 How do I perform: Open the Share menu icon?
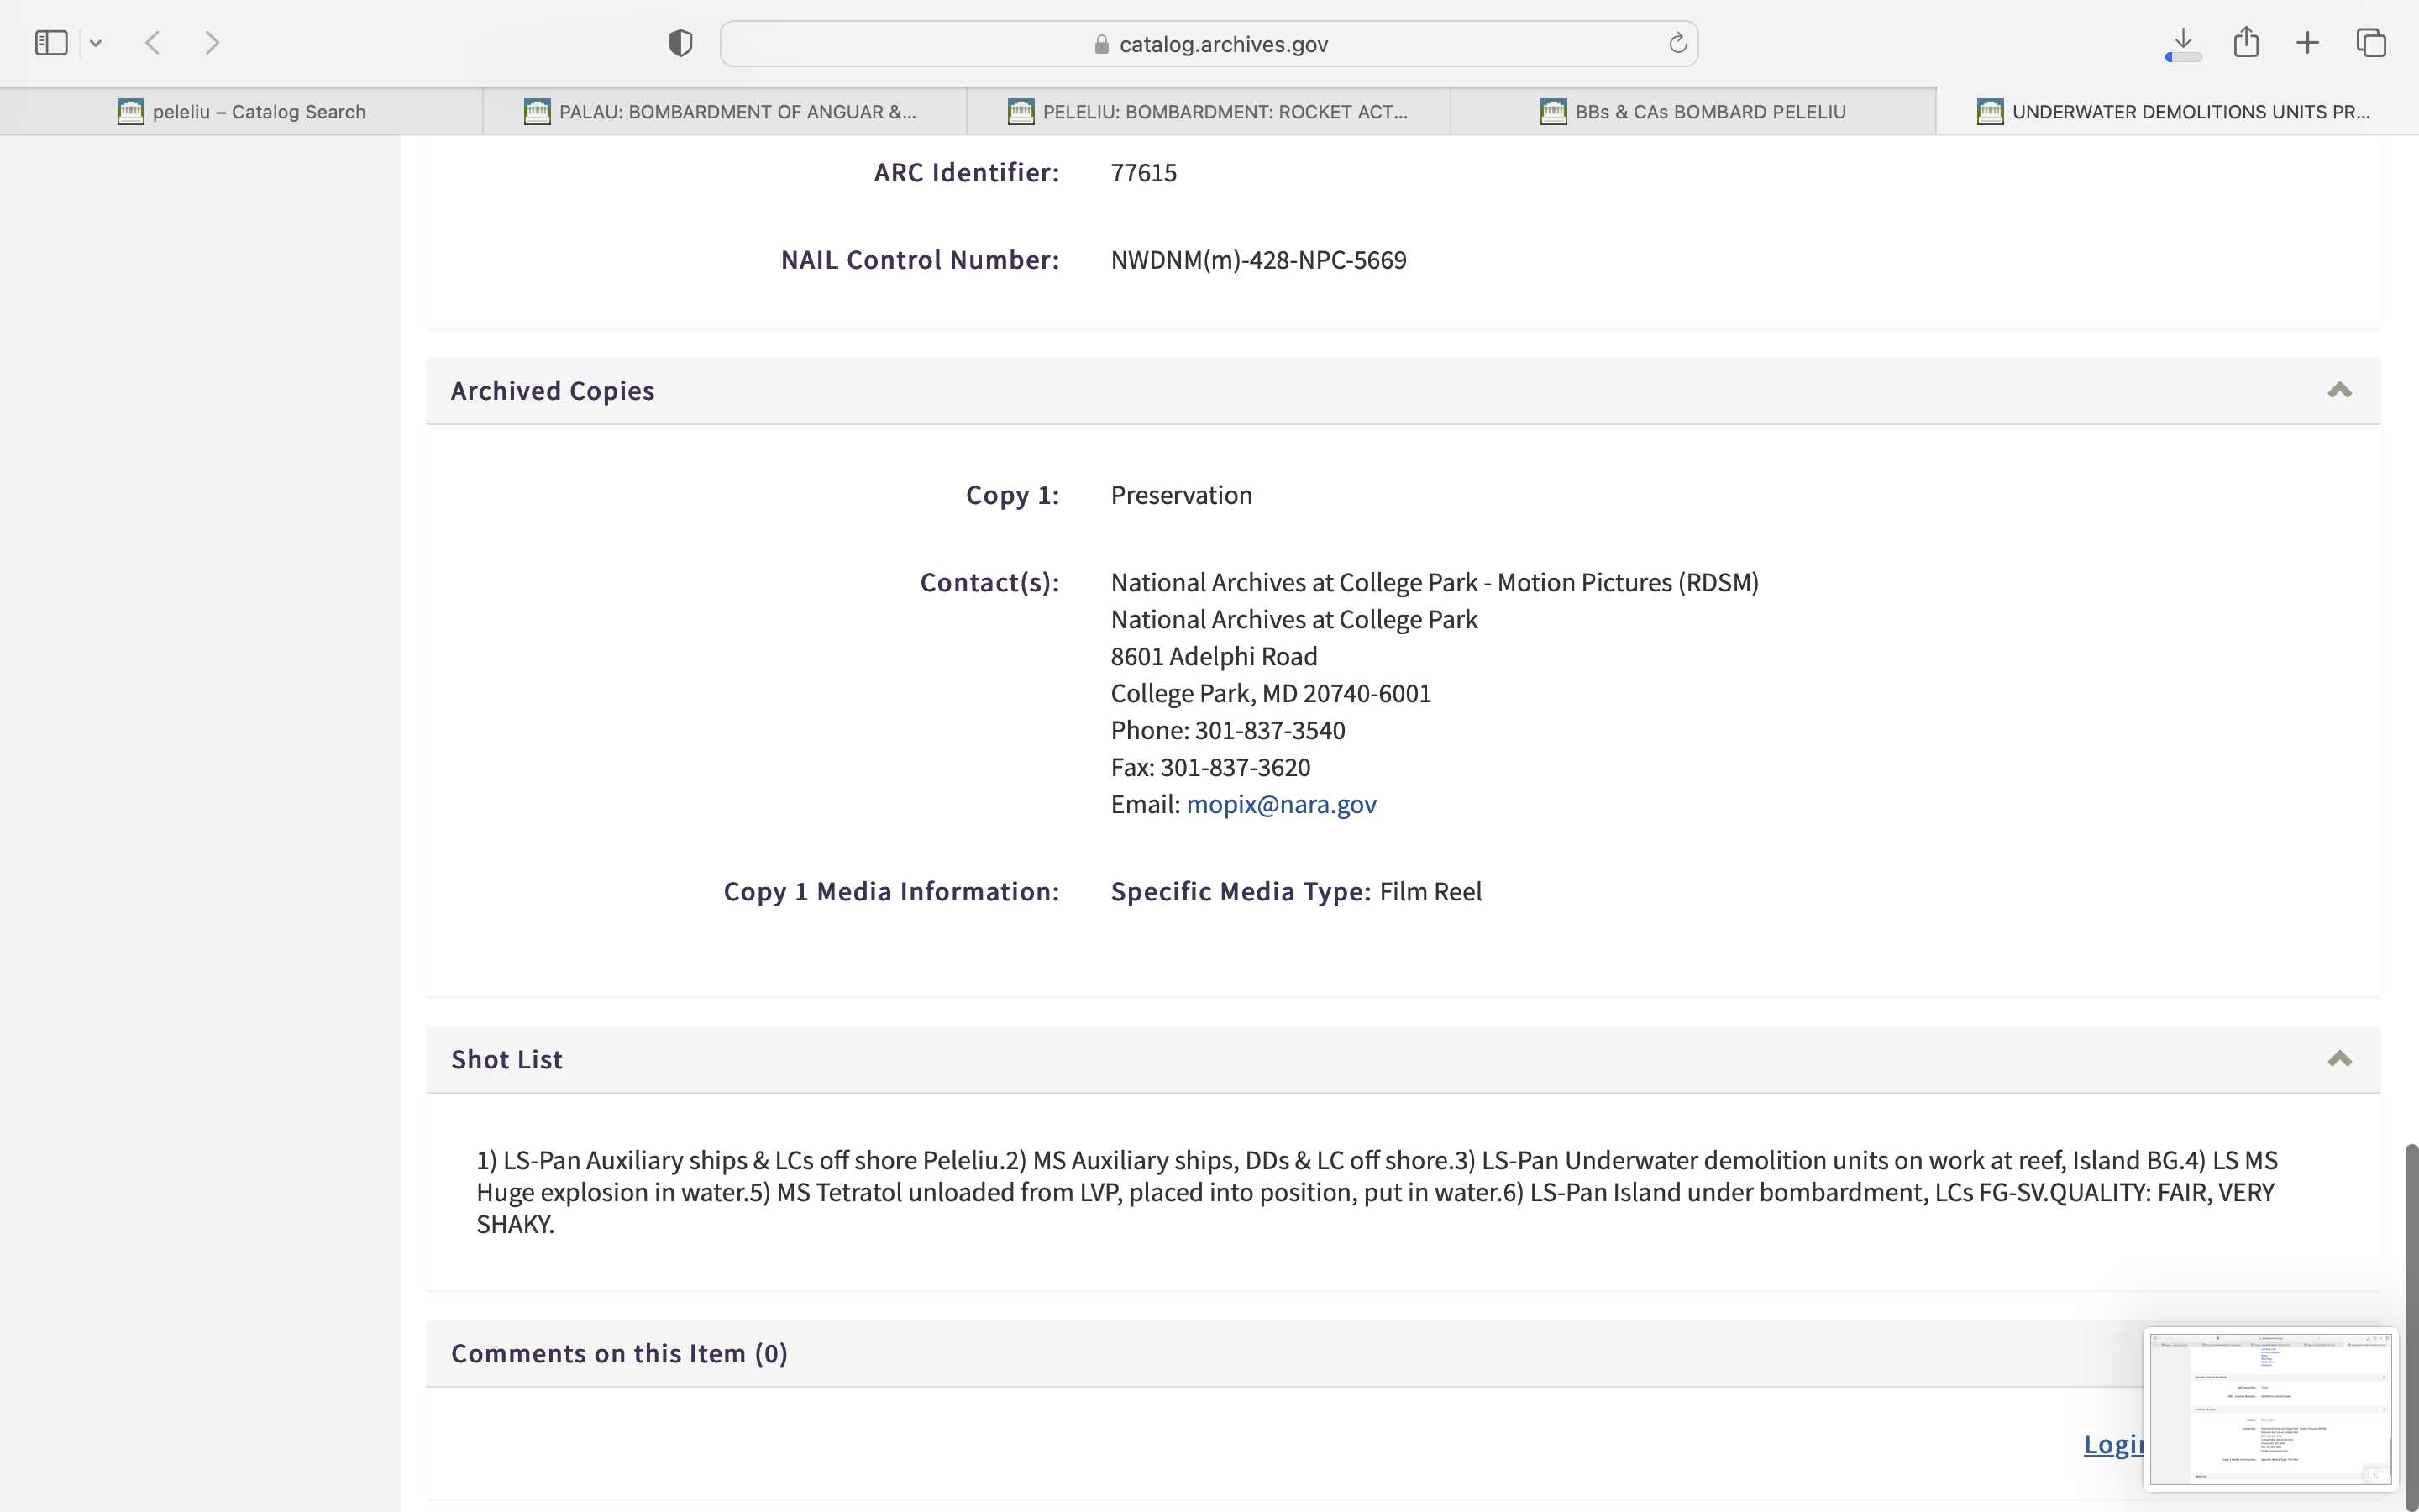[2246, 43]
